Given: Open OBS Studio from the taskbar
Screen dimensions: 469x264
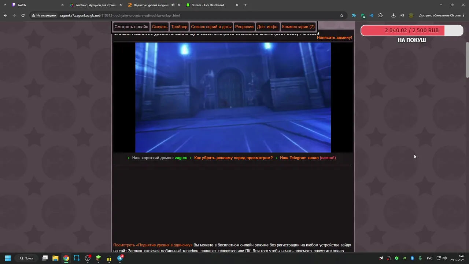Looking at the screenshot, I should click(x=88, y=258).
